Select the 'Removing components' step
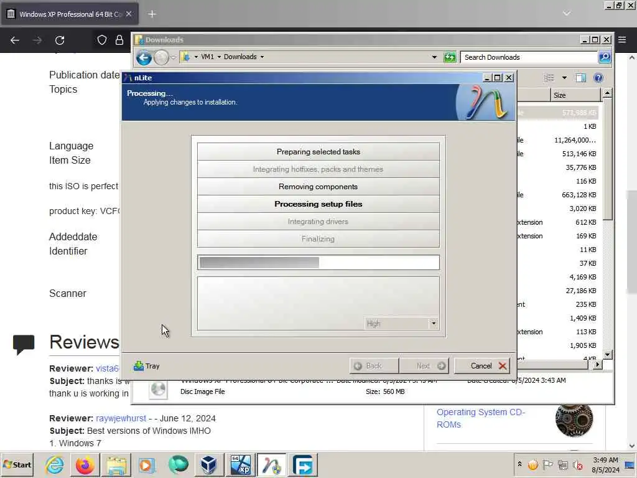This screenshot has width=637, height=478. point(318,187)
